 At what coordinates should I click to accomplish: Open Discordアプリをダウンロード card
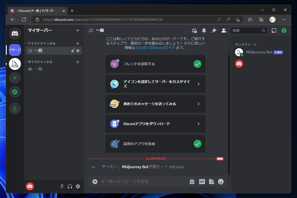coord(155,124)
